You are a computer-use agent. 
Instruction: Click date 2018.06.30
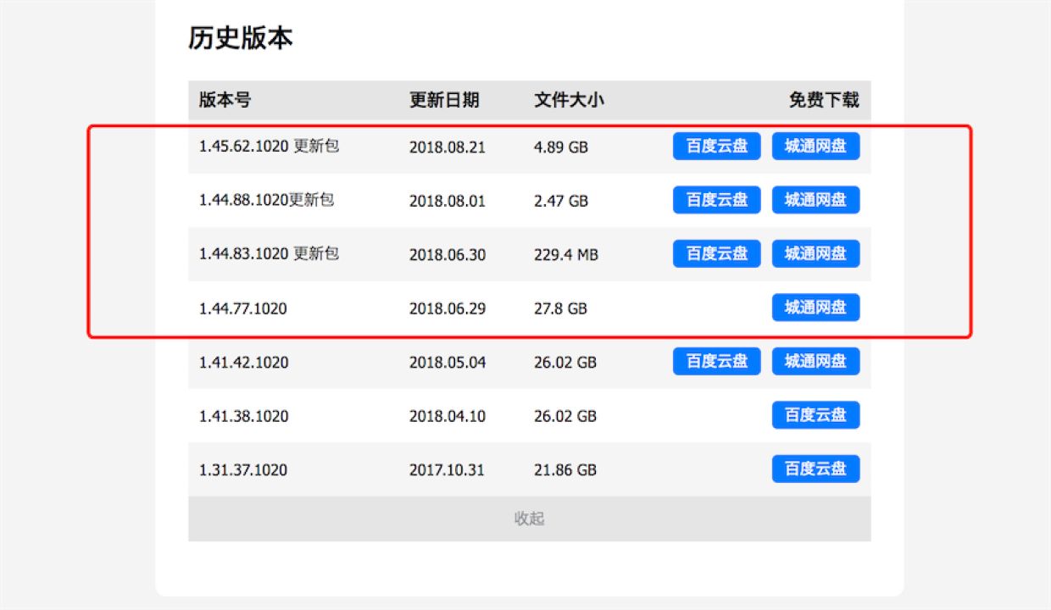[x=448, y=254]
